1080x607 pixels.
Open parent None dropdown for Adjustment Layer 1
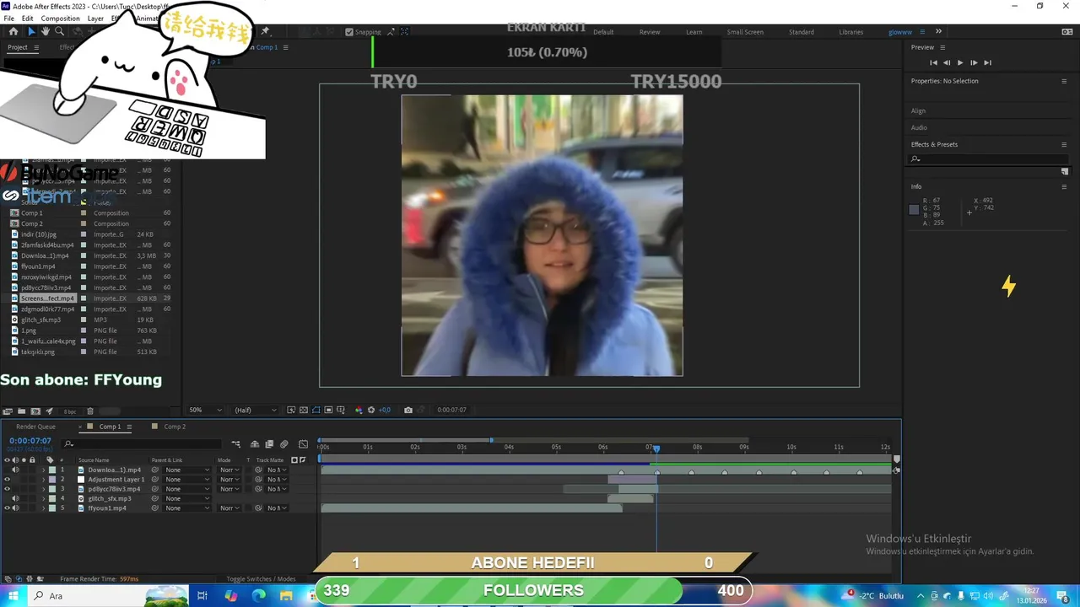186,479
